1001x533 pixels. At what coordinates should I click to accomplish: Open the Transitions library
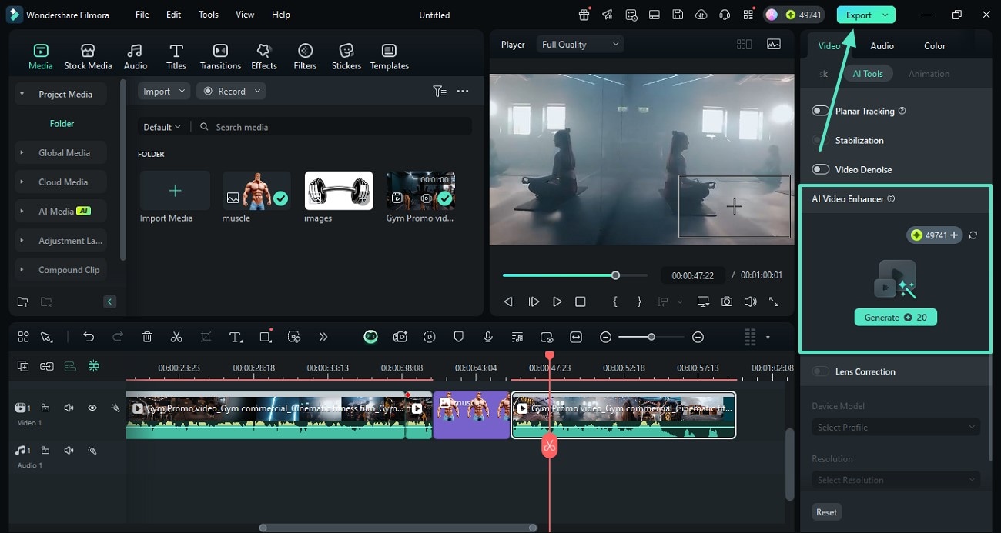coord(220,57)
